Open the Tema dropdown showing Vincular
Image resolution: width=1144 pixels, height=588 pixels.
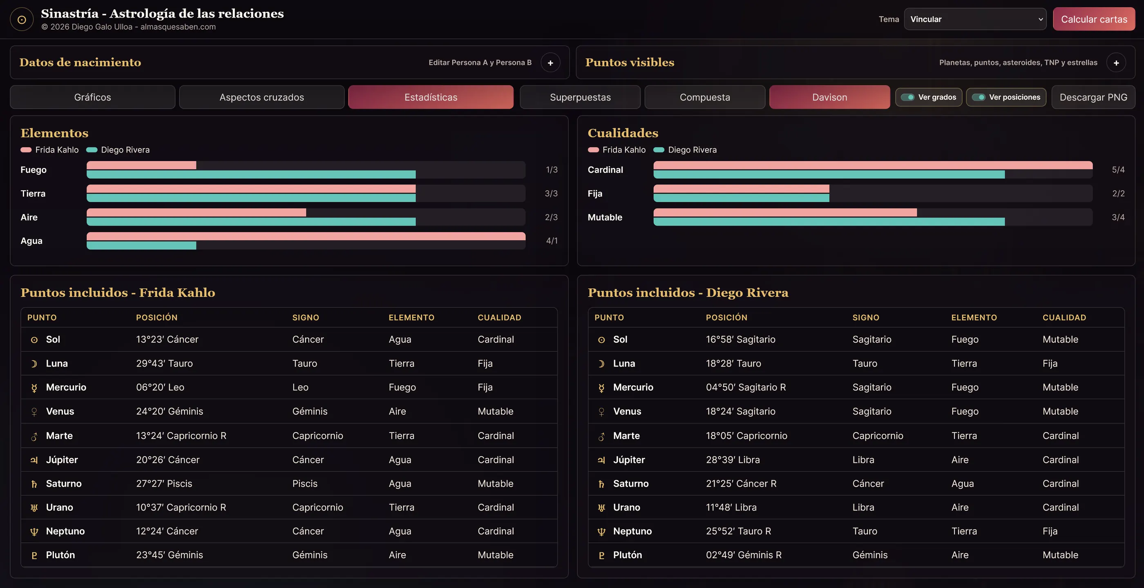click(975, 19)
